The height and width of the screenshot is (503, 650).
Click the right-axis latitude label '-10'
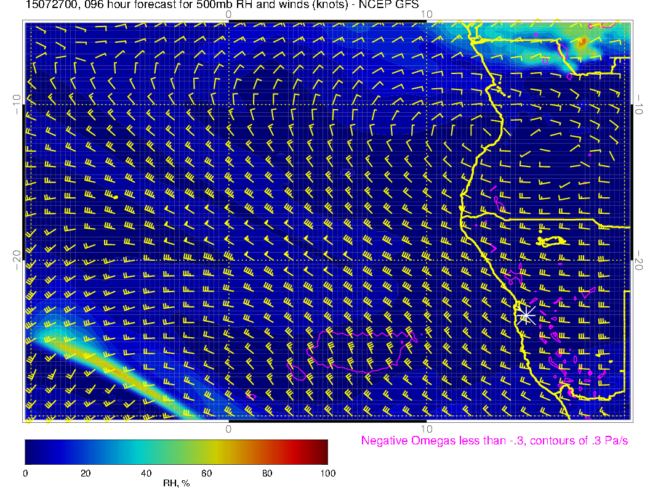[x=639, y=104]
